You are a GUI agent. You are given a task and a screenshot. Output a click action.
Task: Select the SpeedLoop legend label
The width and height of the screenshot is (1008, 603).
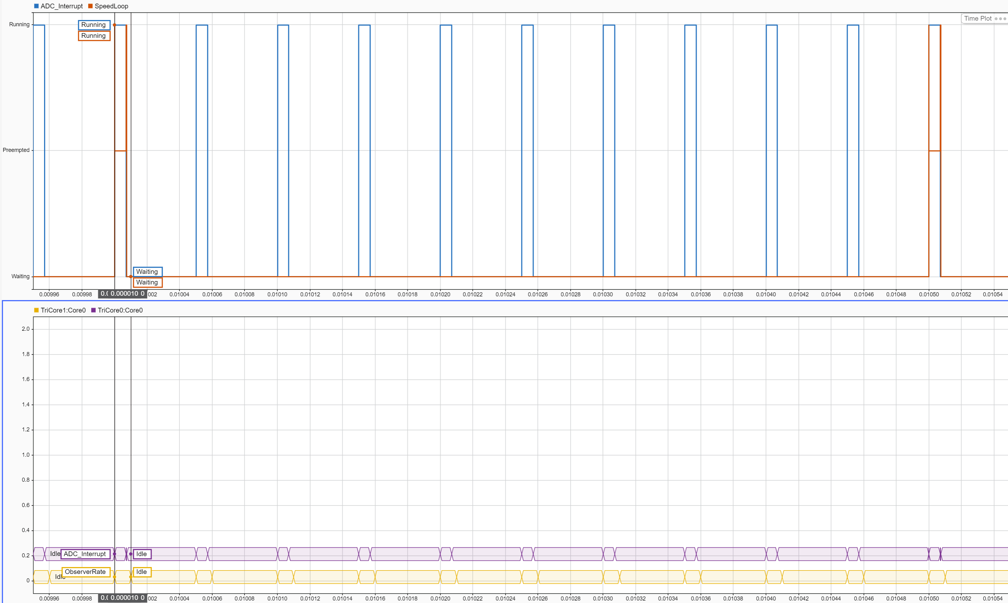[x=111, y=6]
